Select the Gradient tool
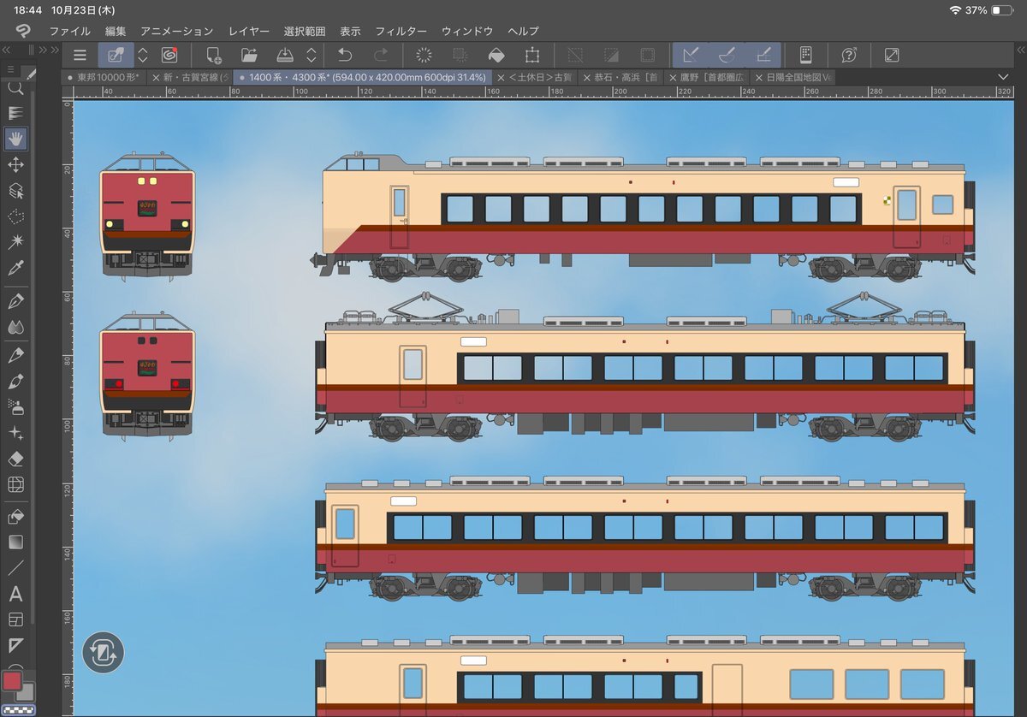Viewport: 1027px width, 717px height. (x=15, y=542)
